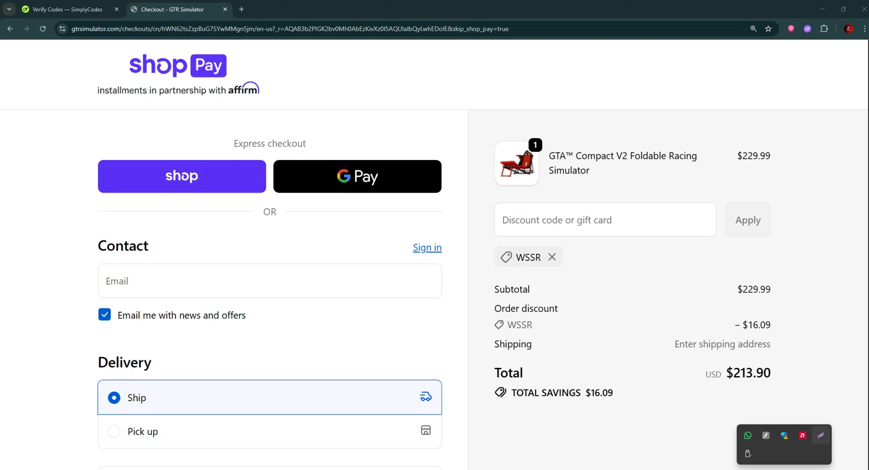Click the Contact heading
Screen dimensions: 869x470
pos(123,246)
